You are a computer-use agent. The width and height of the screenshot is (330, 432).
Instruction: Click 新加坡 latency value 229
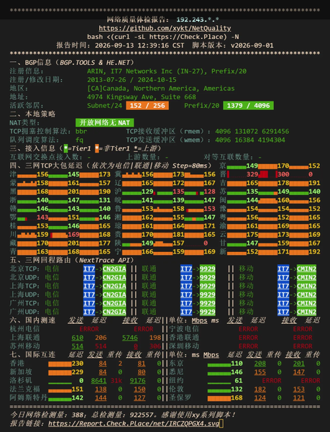pos(78,372)
